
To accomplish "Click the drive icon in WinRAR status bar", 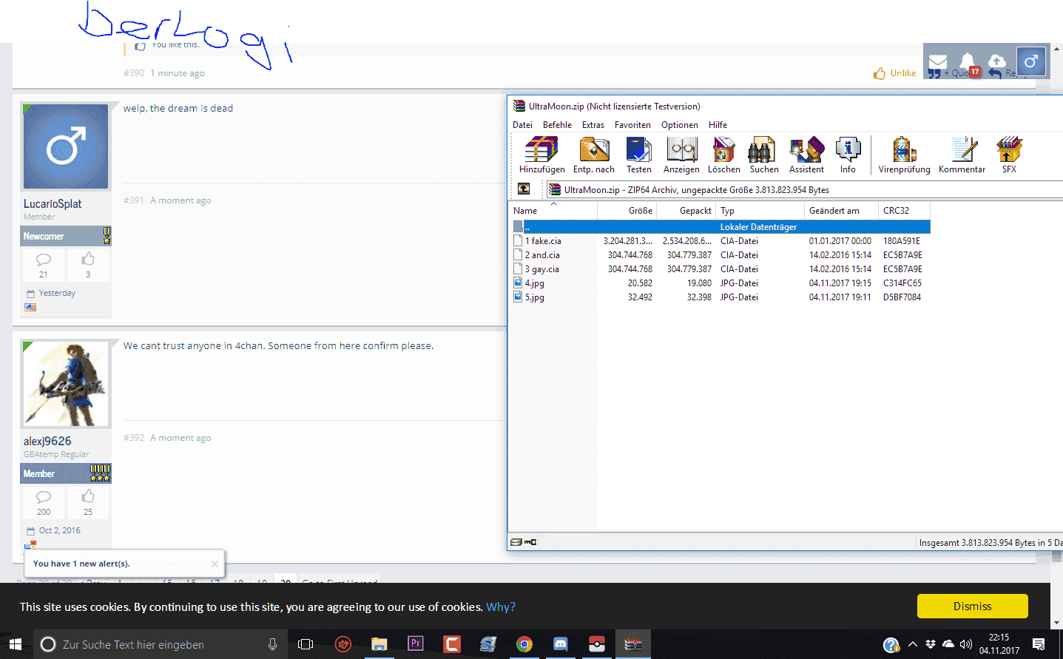I will pyautogui.click(x=516, y=542).
